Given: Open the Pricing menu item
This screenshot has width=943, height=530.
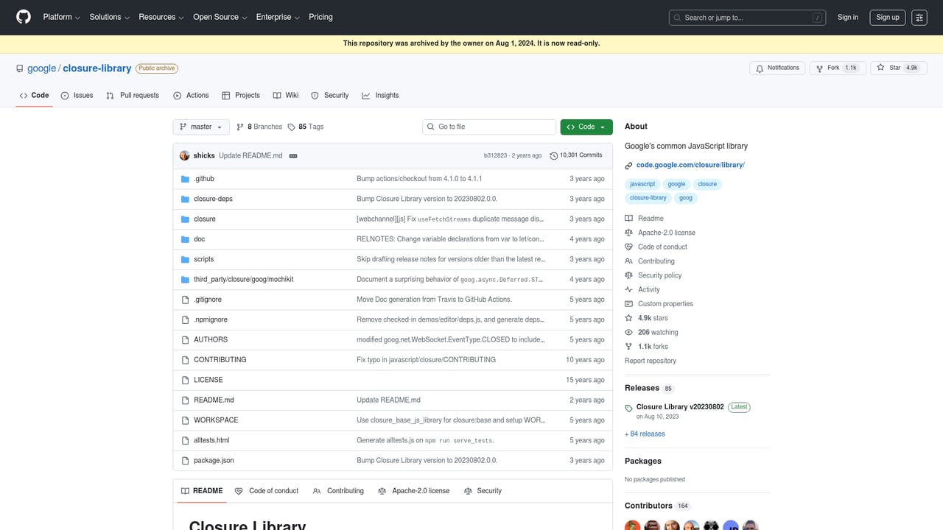Looking at the screenshot, I should tap(320, 17).
